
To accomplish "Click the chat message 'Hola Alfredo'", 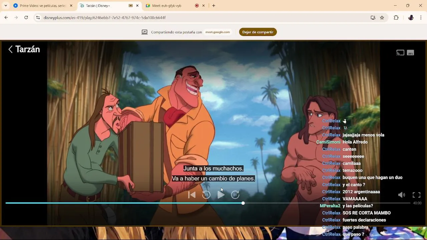I will click(x=355, y=142).
